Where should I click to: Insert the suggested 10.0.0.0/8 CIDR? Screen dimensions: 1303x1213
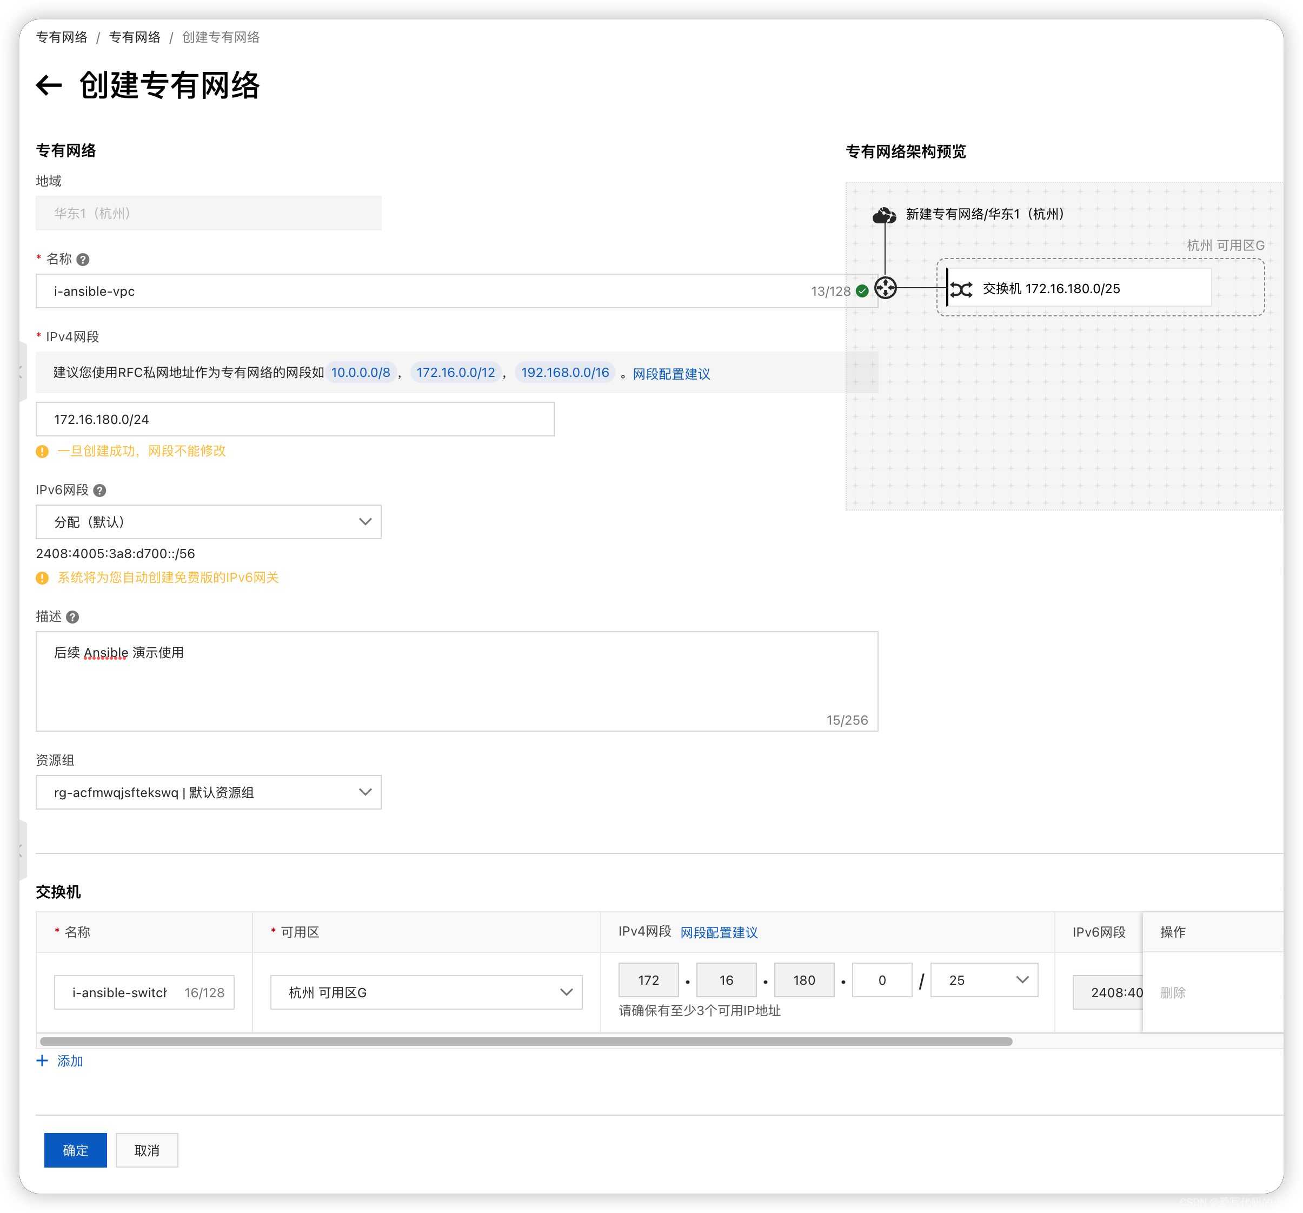[361, 373]
